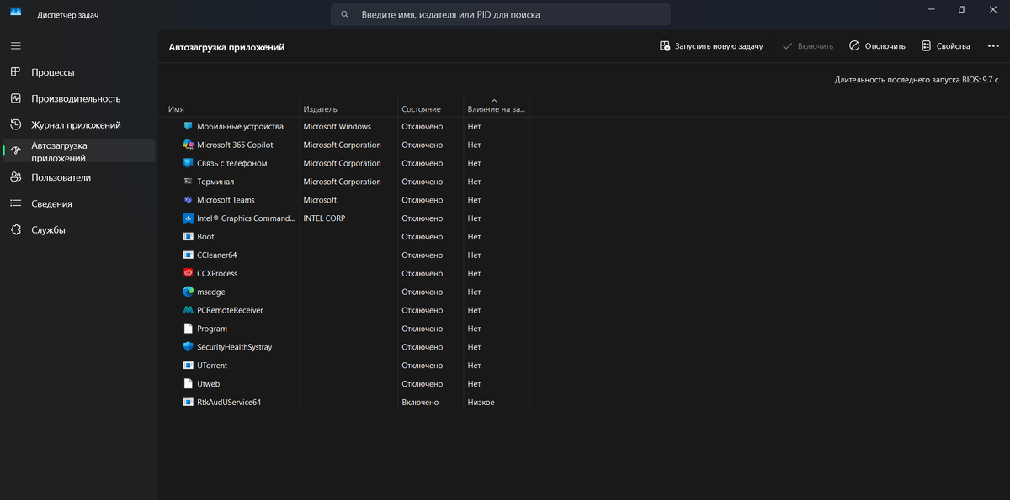Select the CCleaner64 row name
This screenshot has width=1010, height=500.
click(217, 255)
